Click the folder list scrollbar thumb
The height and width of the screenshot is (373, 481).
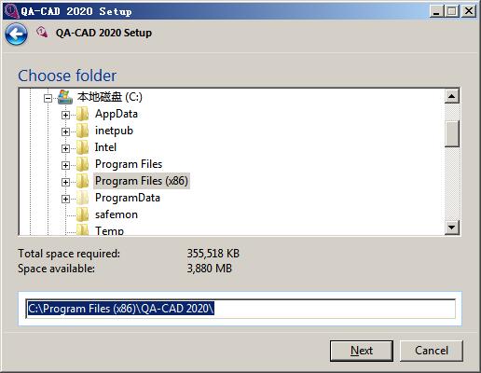point(452,133)
